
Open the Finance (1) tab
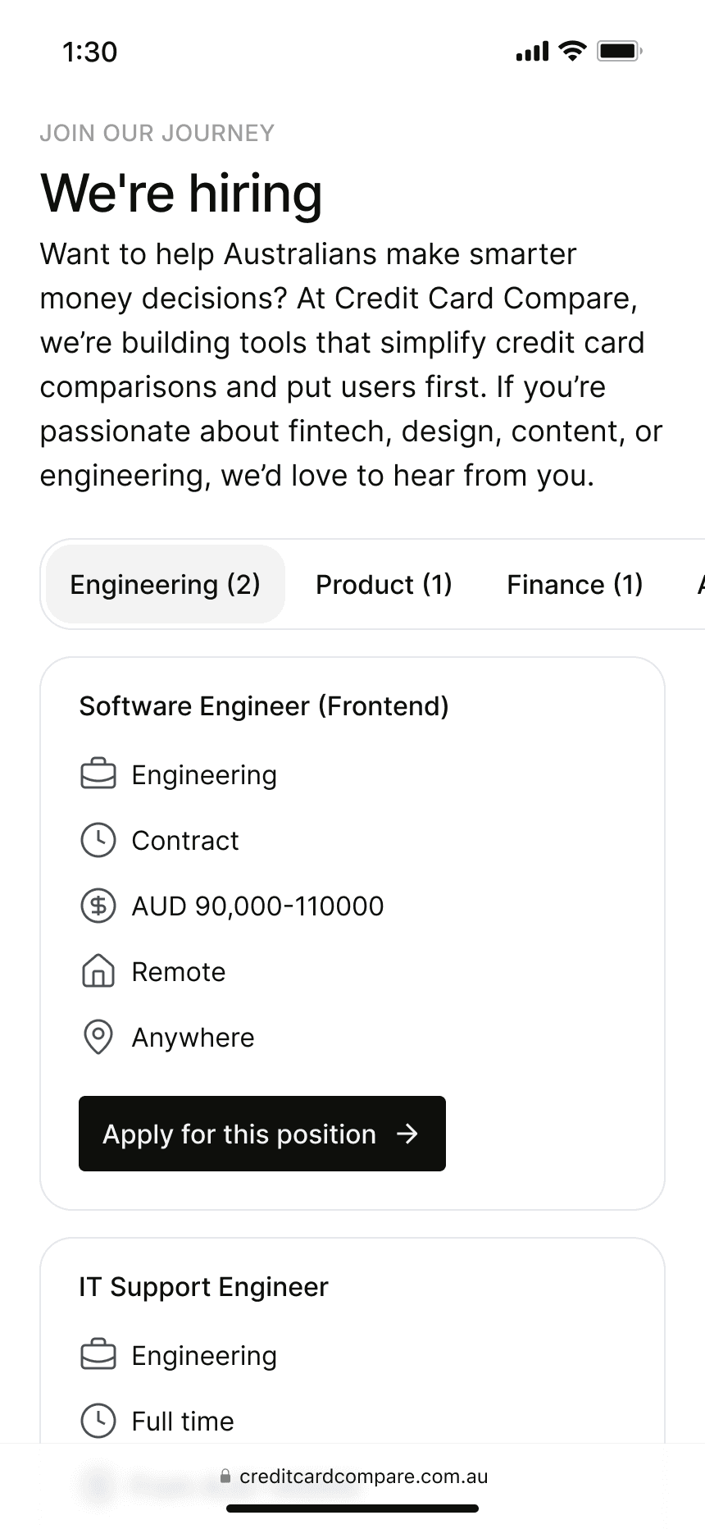pyautogui.click(x=575, y=584)
